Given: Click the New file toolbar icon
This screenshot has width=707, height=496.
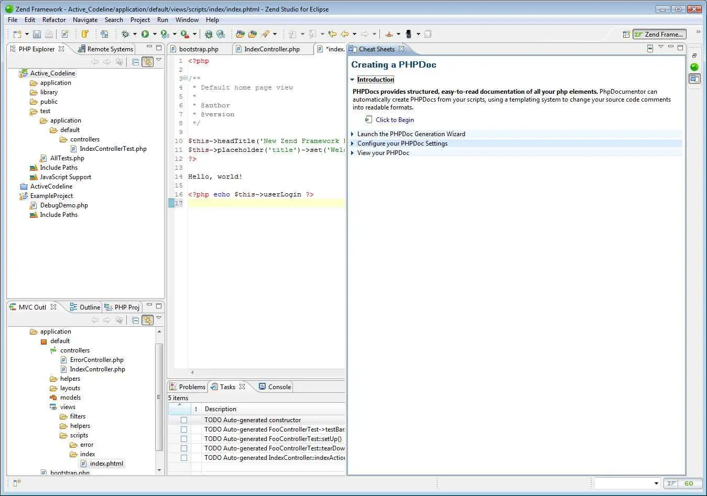Looking at the screenshot, I should 17,34.
